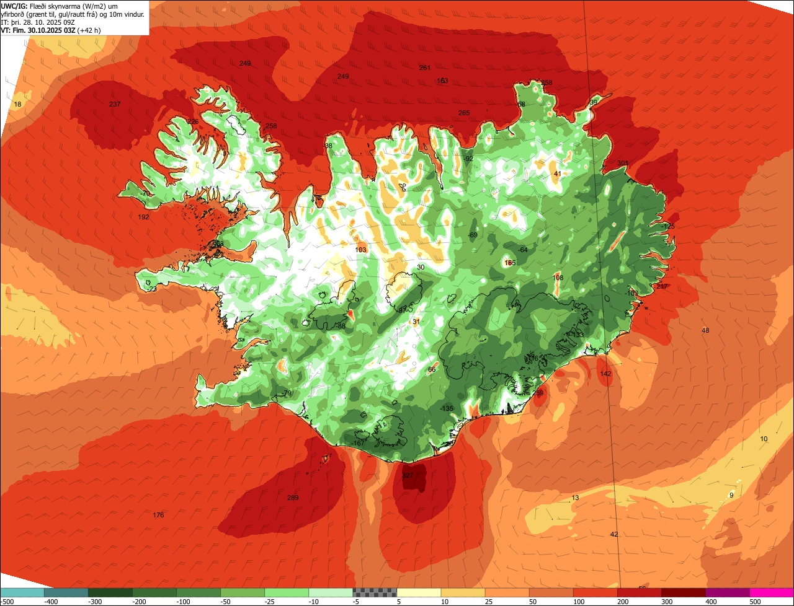Viewport: 794px width, 606px height.
Task: Click the legend swatch between -400 and -300
Action: click(x=66, y=592)
